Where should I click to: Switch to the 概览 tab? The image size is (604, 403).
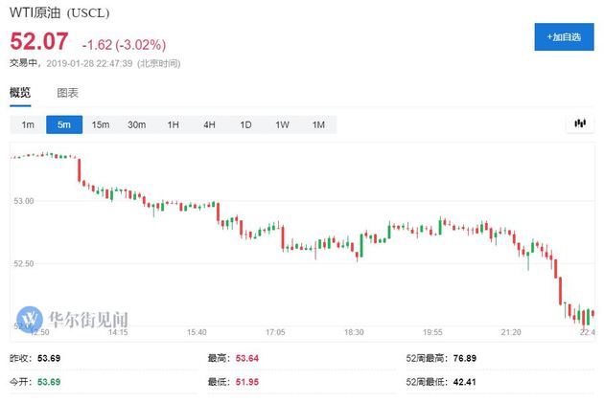click(20, 93)
